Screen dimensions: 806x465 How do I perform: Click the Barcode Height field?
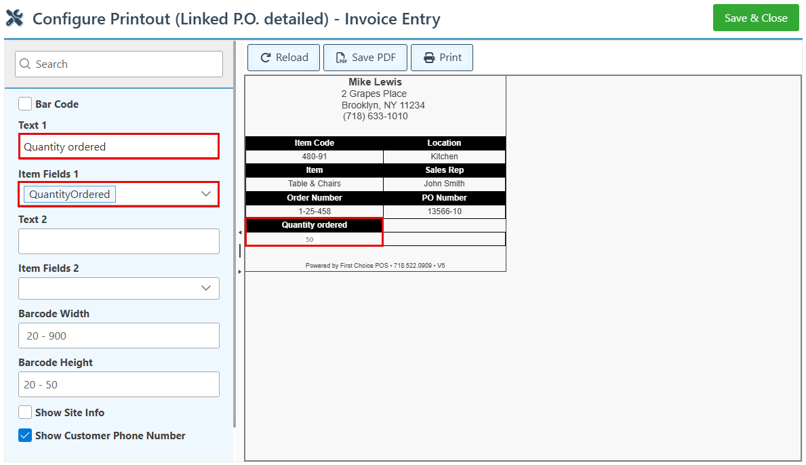coord(119,384)
